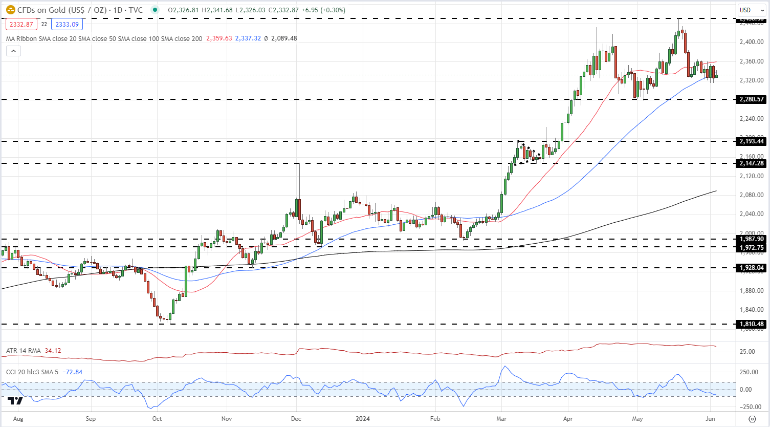
Task: Select the MA Ribbon indicator legend
Action: click(x=104, y=38)
